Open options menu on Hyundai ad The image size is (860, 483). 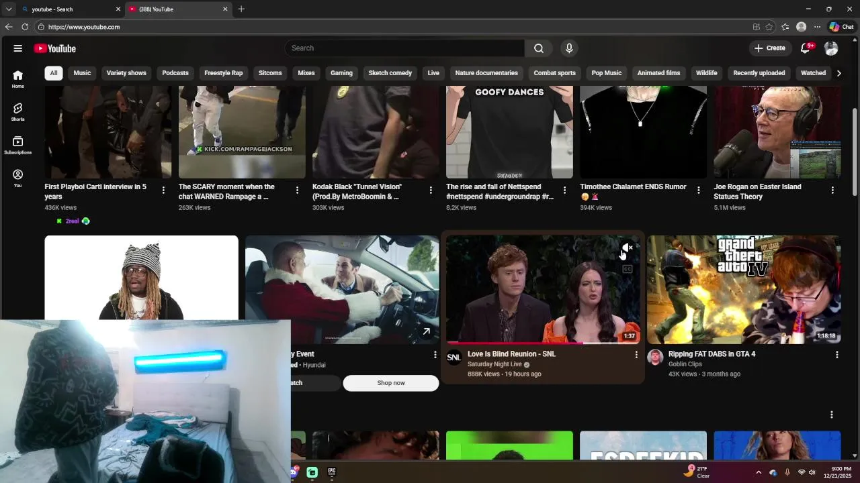point(435,354)
